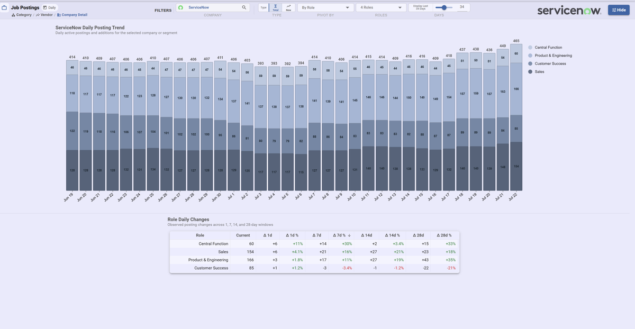635x329 pixels.
Task: Toggle Product & Engineering legend entry
Action: (550, 56)
